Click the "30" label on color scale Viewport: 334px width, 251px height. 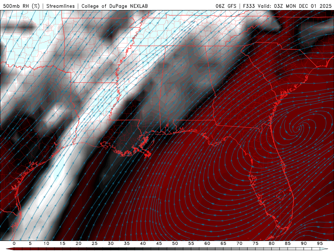coord(111,243)
